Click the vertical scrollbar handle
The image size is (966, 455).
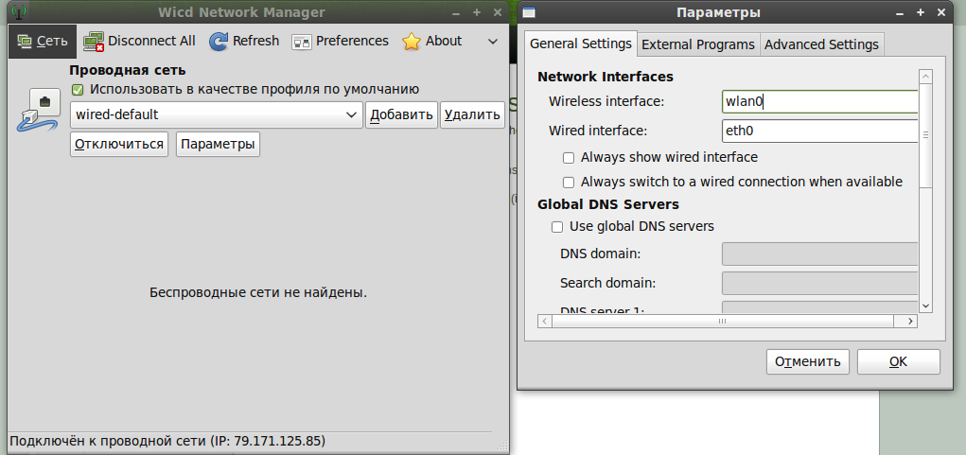925,135
